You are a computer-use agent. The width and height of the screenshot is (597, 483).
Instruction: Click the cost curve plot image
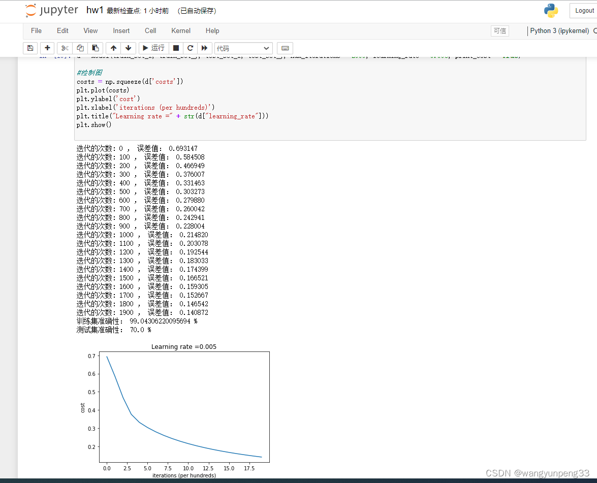point(184,407)
